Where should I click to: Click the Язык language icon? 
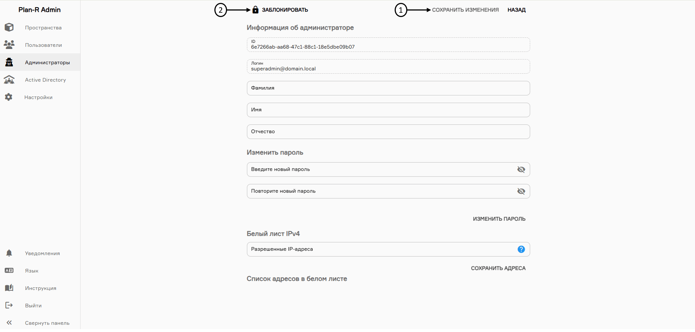[9, 270]
